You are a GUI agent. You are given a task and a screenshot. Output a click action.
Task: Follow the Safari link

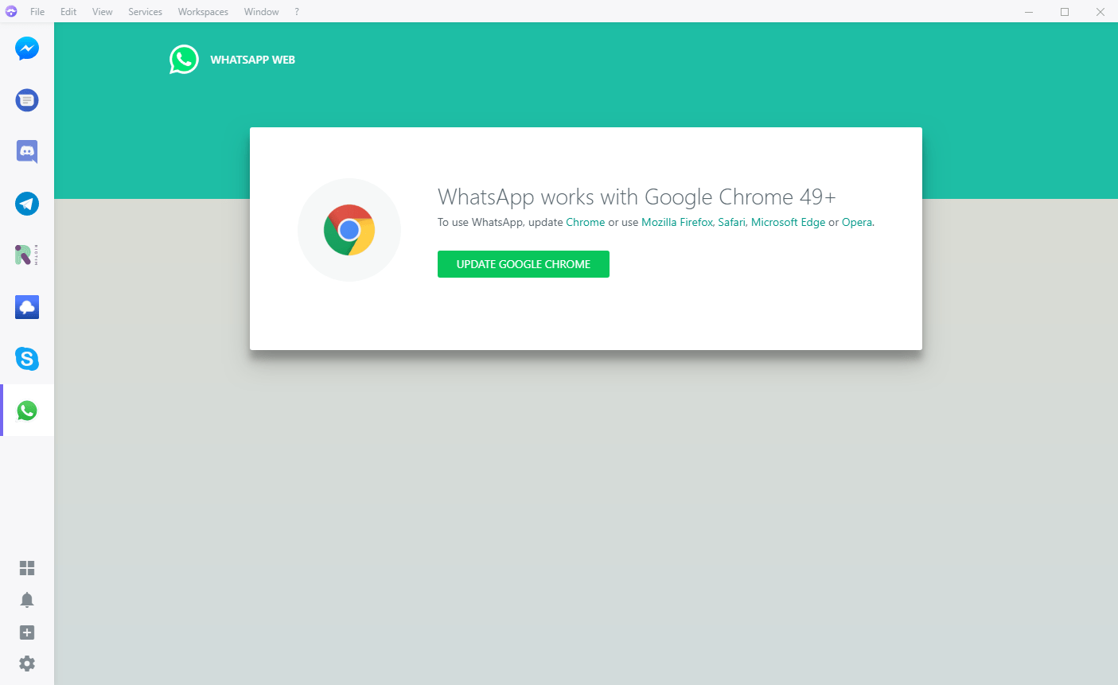[731, 223]
